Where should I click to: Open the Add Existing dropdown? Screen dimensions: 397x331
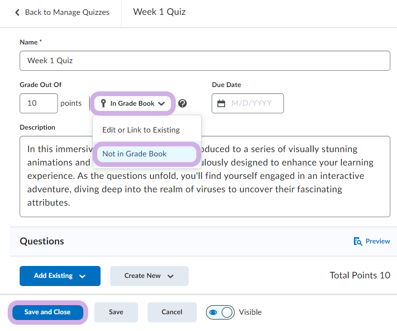(x=60, y=276)
